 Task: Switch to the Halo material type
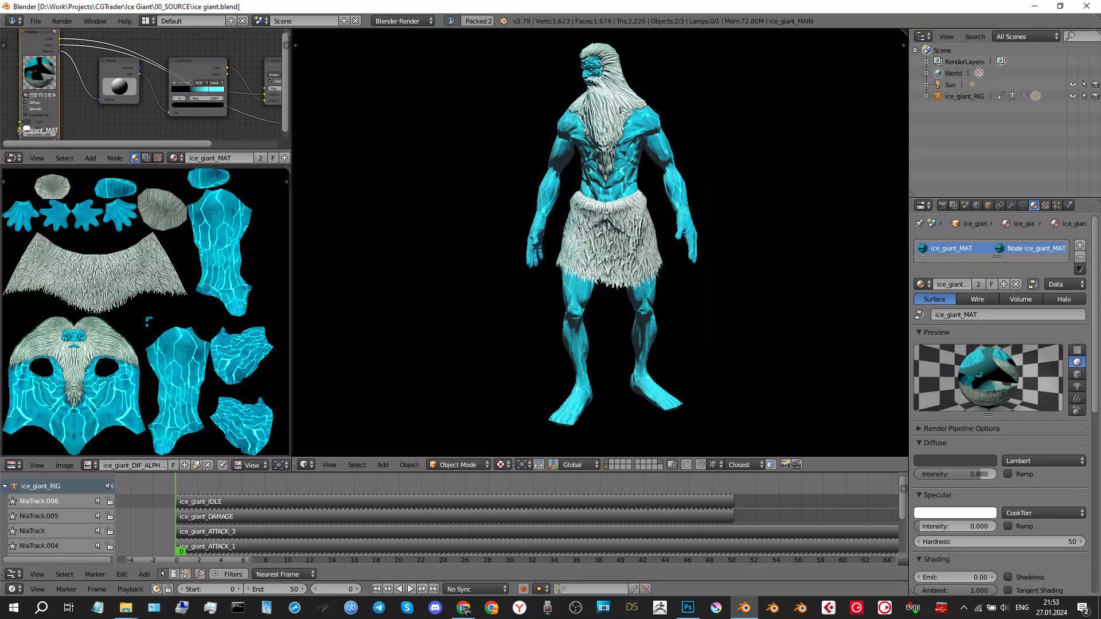coord(1064,299)
